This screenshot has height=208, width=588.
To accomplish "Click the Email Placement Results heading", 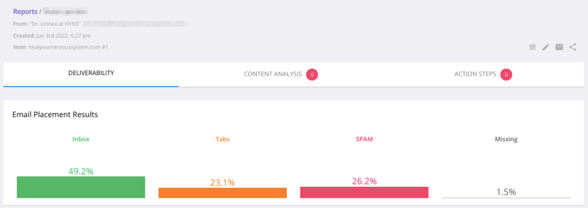I will coord(55,115).
